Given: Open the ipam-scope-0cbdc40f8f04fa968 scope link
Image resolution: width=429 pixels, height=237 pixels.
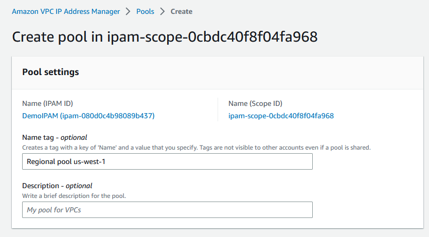Looking at the screenshot, I should click(281, 116).
